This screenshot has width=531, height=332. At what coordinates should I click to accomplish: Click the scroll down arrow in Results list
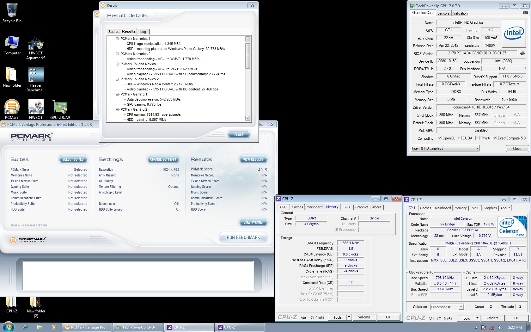point(248,118)
